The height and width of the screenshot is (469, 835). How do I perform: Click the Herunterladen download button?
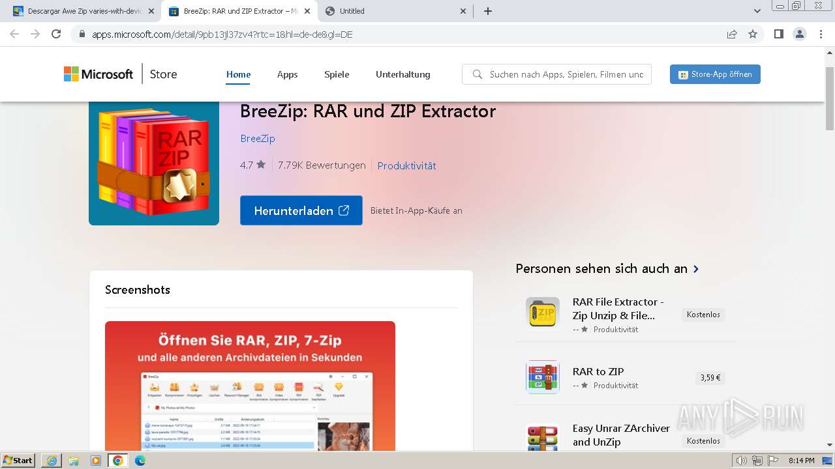(x=301, y=210)
